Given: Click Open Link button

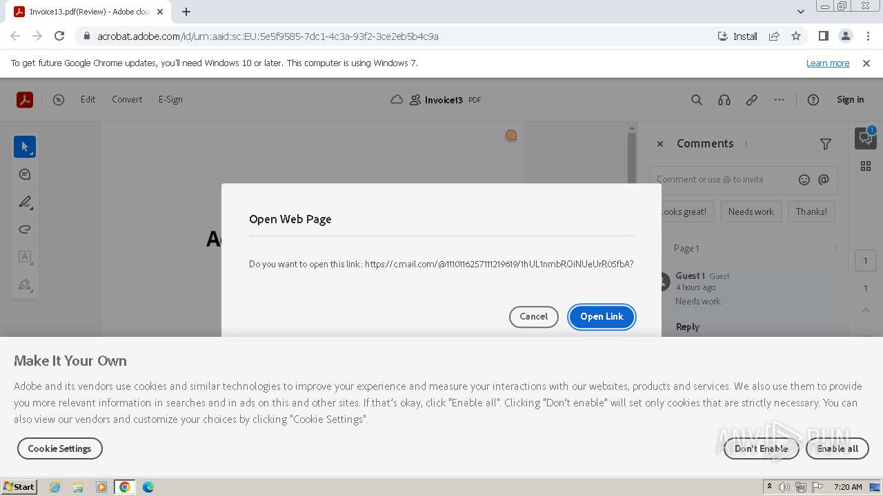Looking at the screenshot, I should coord(602,316).
